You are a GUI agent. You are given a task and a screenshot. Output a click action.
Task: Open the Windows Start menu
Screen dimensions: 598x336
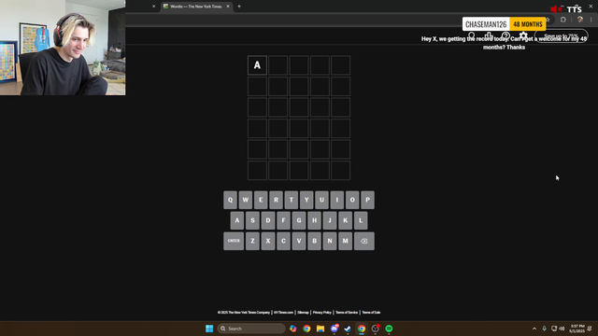click(x=209, y=329)
